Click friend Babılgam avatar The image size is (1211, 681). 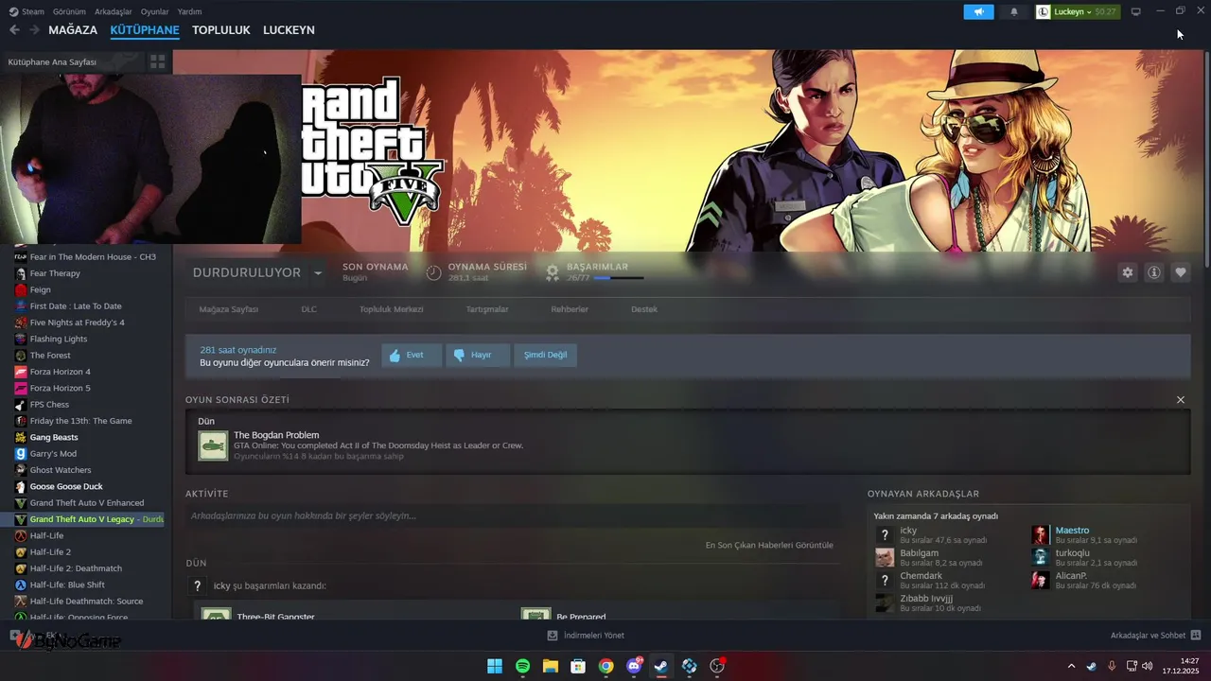[x=885, y=557]
